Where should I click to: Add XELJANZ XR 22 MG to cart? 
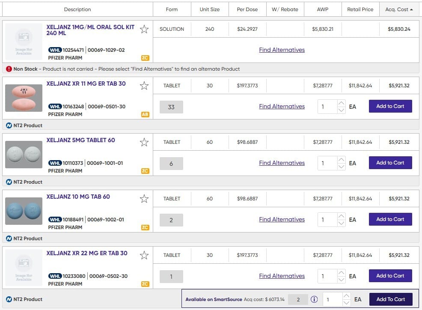point(390,276)
